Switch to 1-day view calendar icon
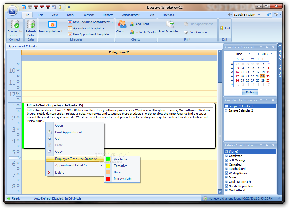 pyautogui.click(x=30, y=7)
